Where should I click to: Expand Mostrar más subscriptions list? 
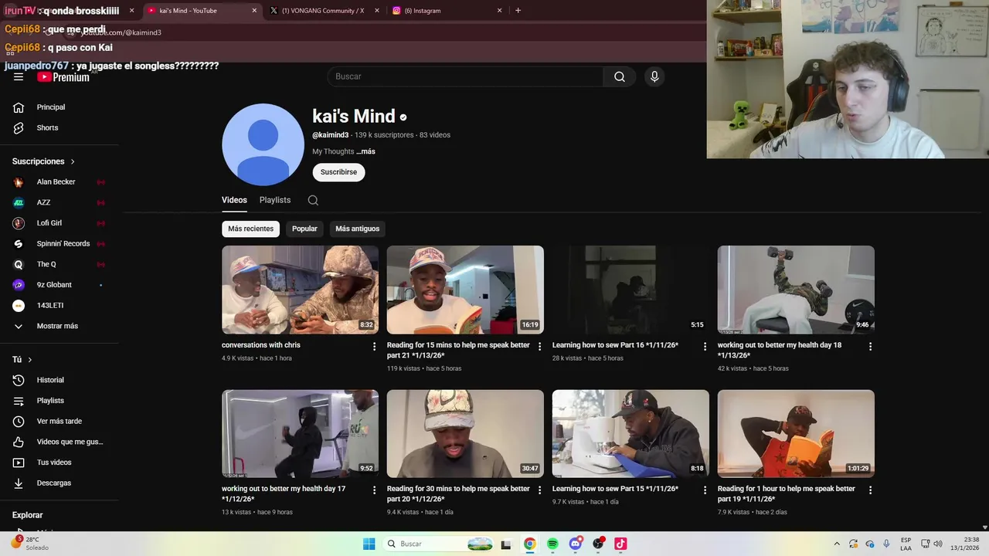tap(57, 326)
